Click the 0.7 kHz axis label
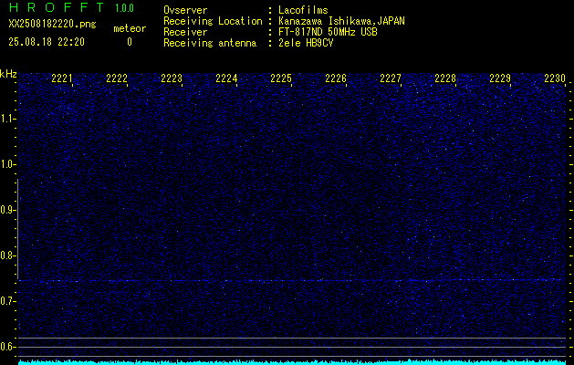Screen dimensions: 574x365 pos(8,301)
